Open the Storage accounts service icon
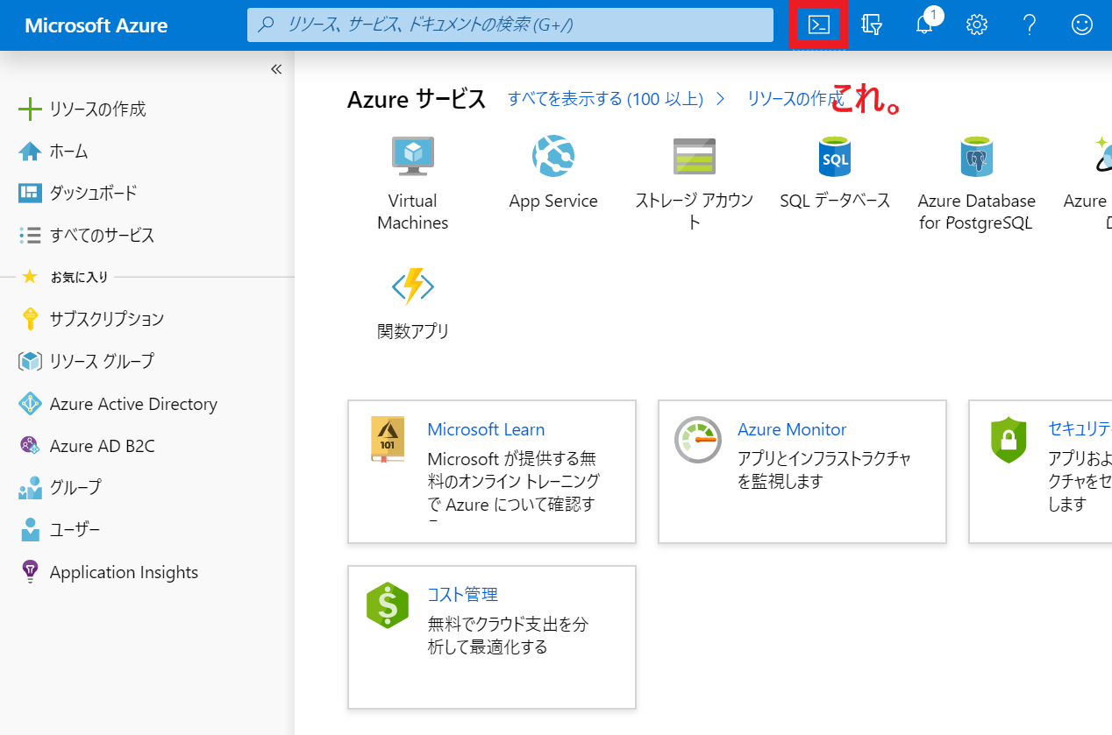The image size is (1112, 735). pyautogui.click(x=694, y=158)
